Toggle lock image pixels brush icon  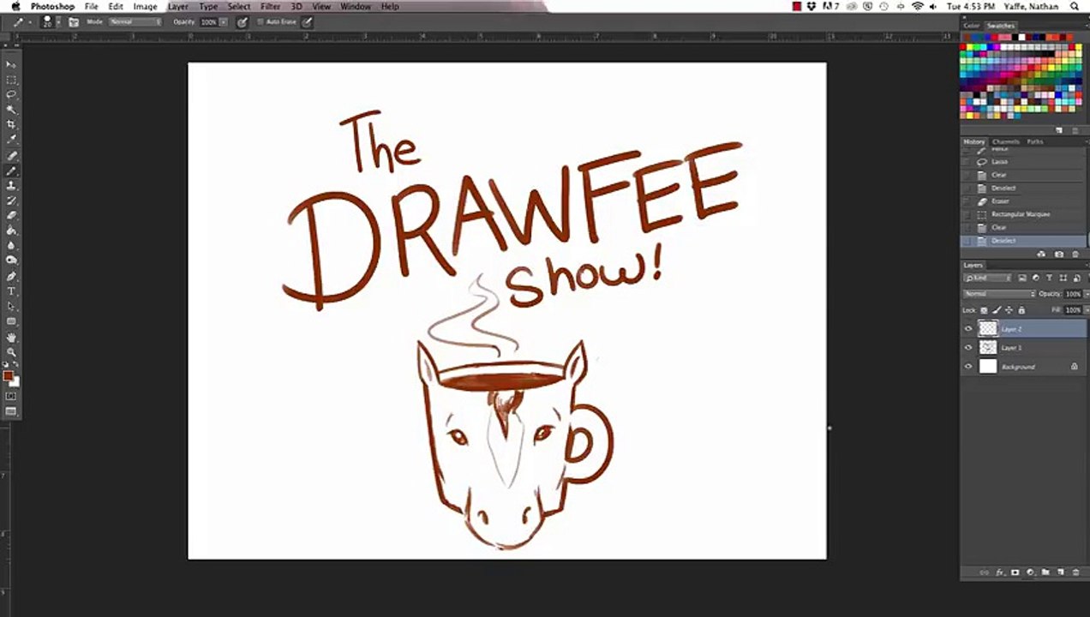coord(997,310)
